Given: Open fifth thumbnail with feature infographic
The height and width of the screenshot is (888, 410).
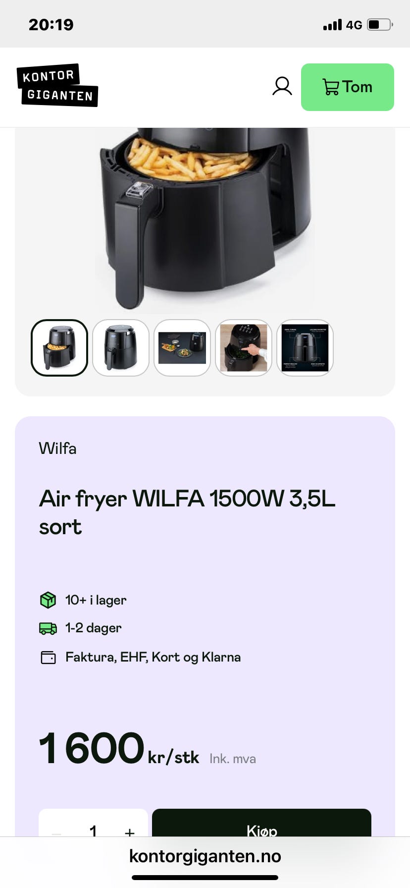Looking at the screenshot, I should [305, 348].
